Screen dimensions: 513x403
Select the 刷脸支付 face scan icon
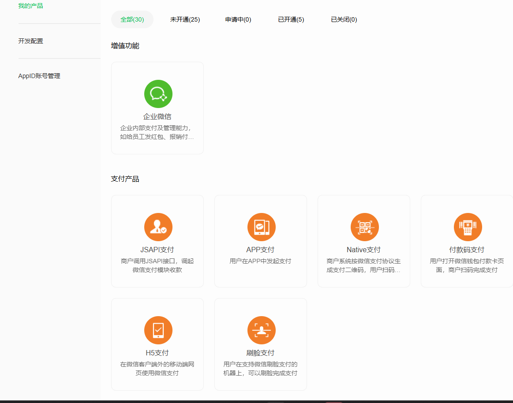[261, 330]
